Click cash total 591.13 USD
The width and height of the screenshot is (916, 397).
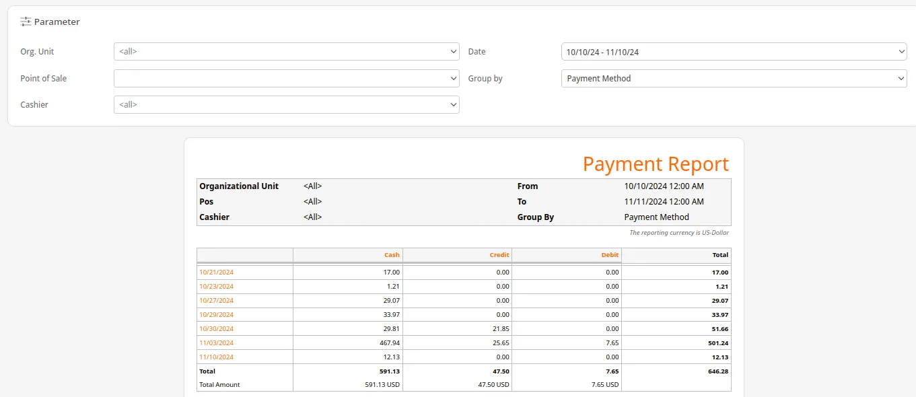(382, 385)
